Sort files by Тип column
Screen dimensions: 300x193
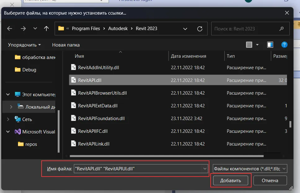(231, 56)
